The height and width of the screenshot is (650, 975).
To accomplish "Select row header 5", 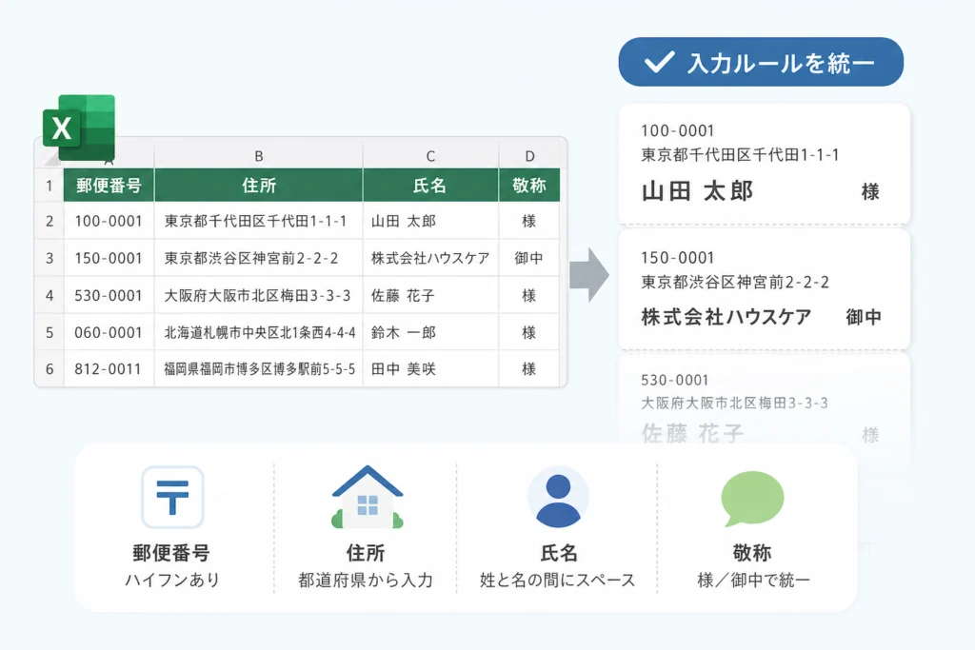I will (x=50, y=332).
